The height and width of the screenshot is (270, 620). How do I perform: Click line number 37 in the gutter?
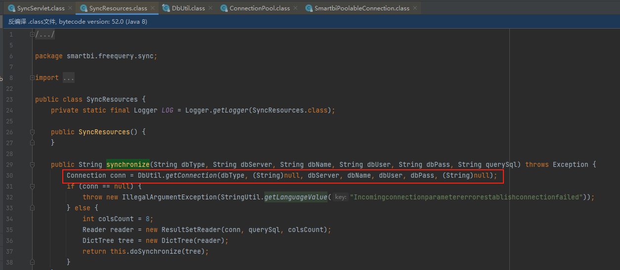(x=10, y=251)
